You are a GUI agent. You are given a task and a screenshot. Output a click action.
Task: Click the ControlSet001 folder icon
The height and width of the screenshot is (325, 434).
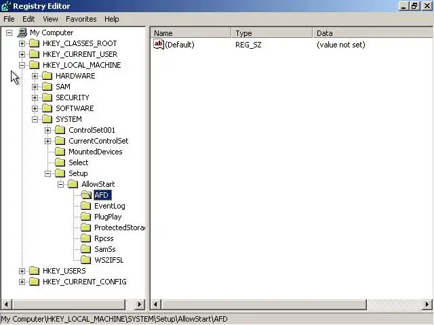pyautogui.click(x=60, y=130)
